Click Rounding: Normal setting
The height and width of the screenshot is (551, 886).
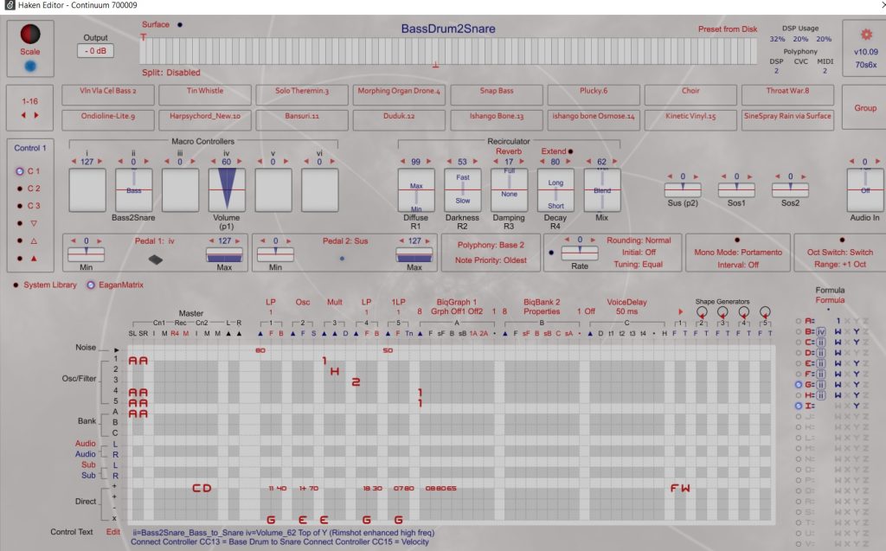click(639, 240)
